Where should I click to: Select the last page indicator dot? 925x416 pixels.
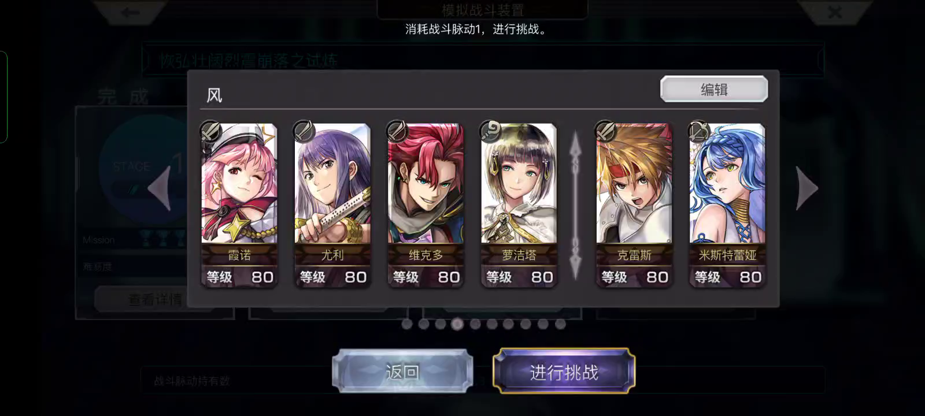coord(560,324)
